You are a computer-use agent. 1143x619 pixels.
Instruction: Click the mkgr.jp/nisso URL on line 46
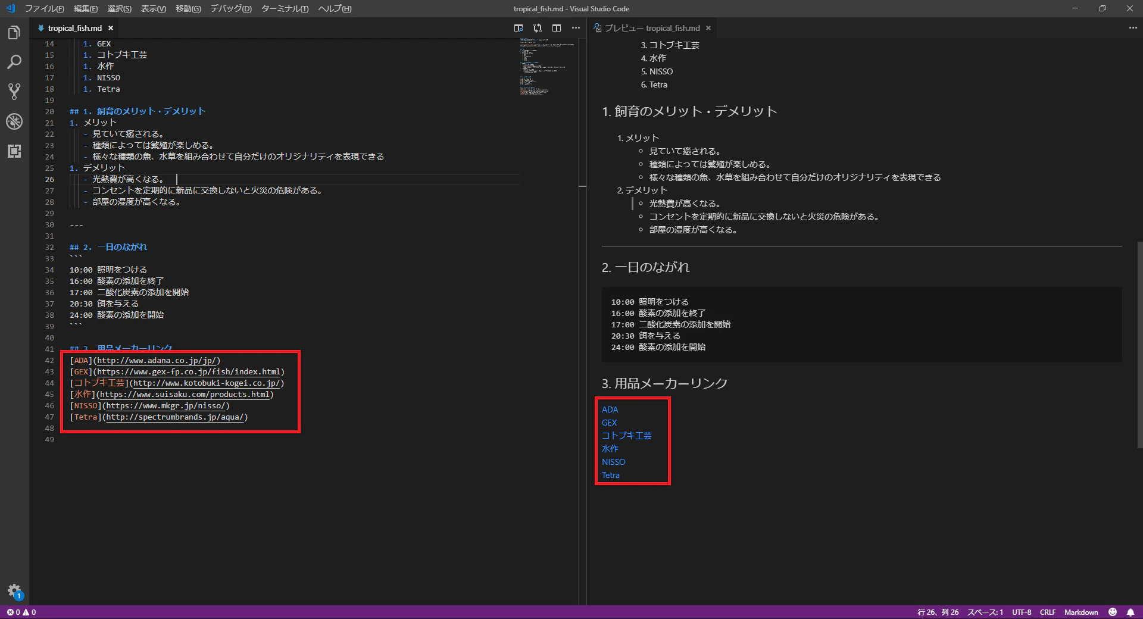(166, 405)
